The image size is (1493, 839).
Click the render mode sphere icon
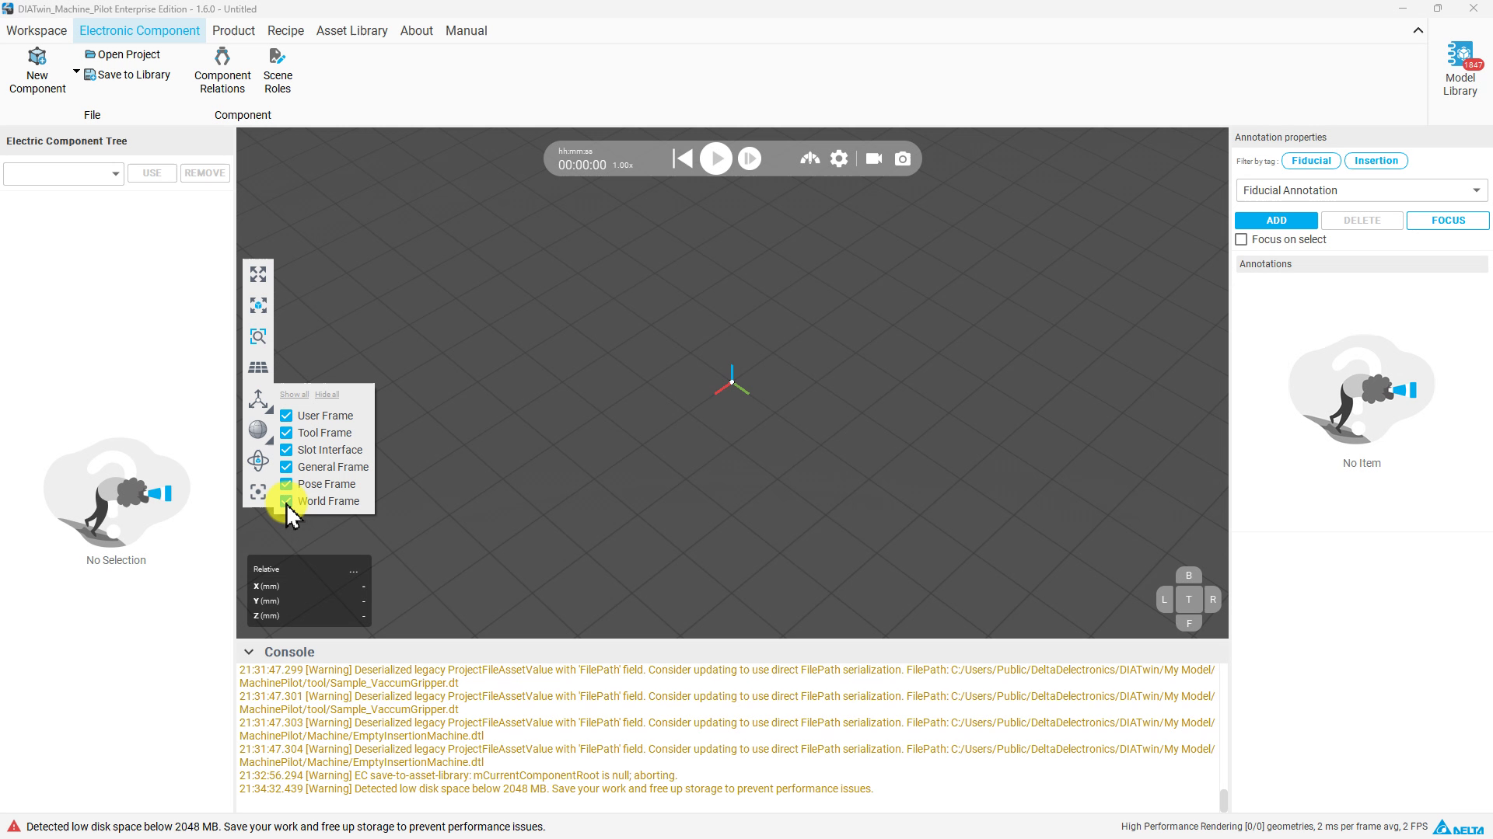258,430
